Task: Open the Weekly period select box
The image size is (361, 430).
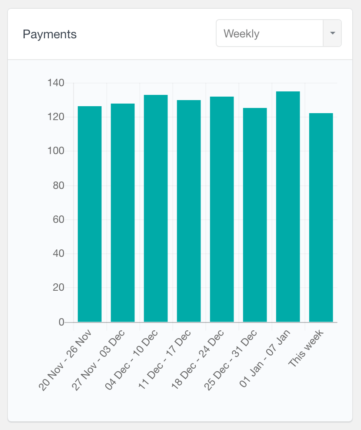Action: click(270, 33)
